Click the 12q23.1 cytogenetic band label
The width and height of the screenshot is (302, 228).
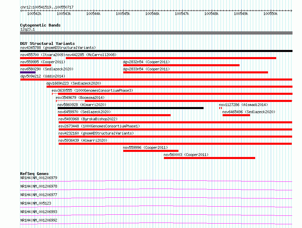27,29
